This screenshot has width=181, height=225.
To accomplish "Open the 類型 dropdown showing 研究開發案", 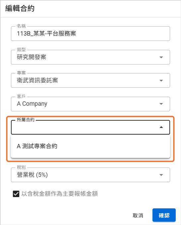I will tap(90, 57).
